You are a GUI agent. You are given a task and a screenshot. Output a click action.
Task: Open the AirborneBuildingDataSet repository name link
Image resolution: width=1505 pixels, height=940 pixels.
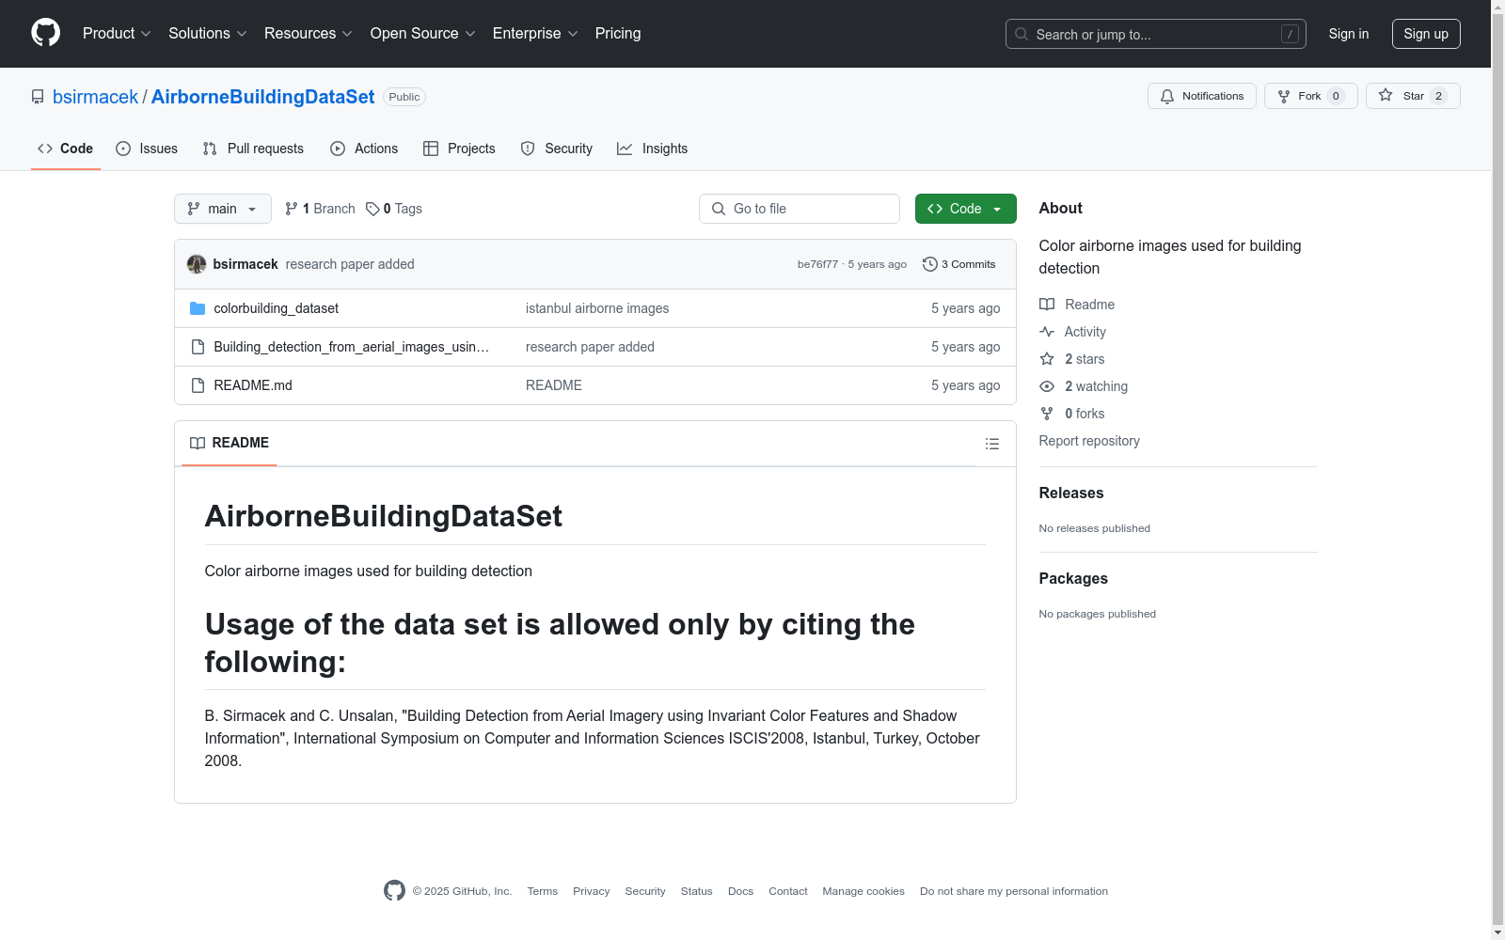pyautogui.click(x=262, y=97)
